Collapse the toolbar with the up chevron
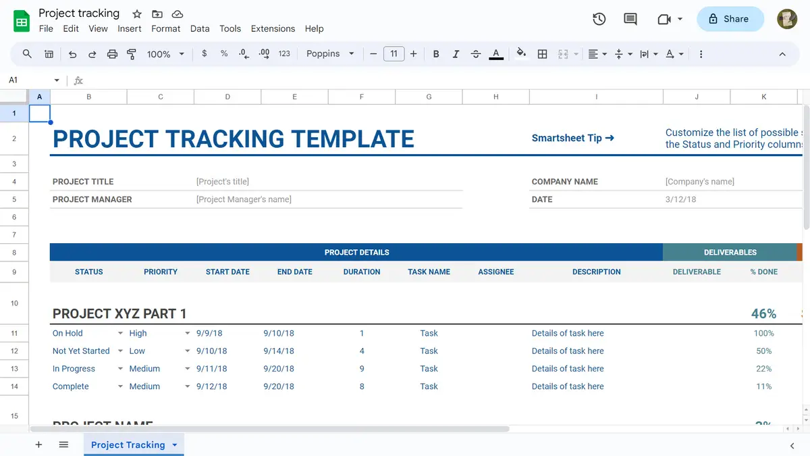Screen dimensions: 810x456 [x=782, y=54]
